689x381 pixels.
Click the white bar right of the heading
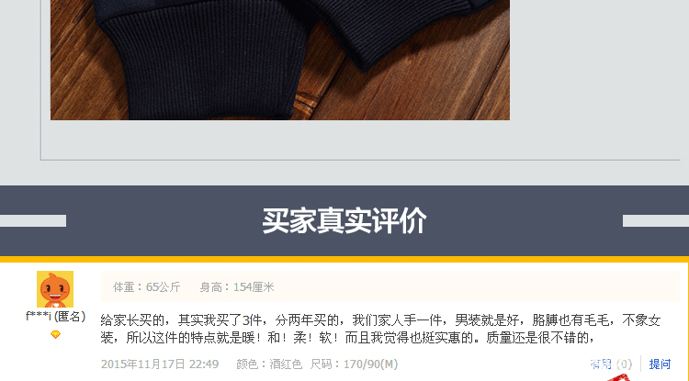pyautogui.click(x=656, y=220)
